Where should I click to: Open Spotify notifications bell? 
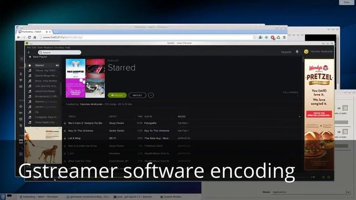(x=297, y=52)
